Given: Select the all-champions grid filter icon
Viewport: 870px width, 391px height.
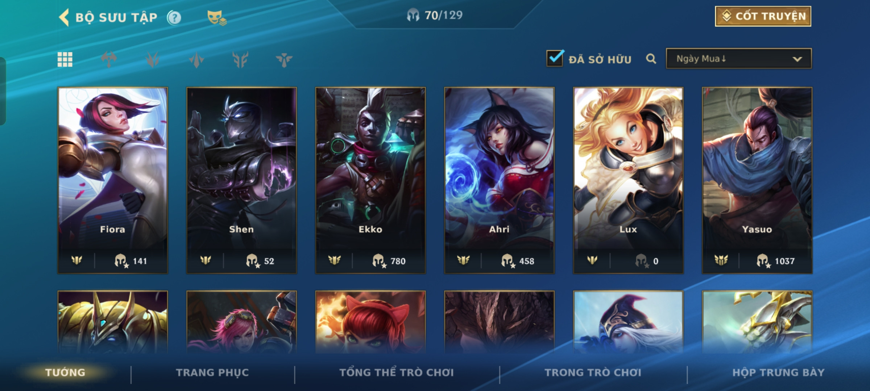Looking at the screenshot, I should pyautogui.click(x=65, y=59).
